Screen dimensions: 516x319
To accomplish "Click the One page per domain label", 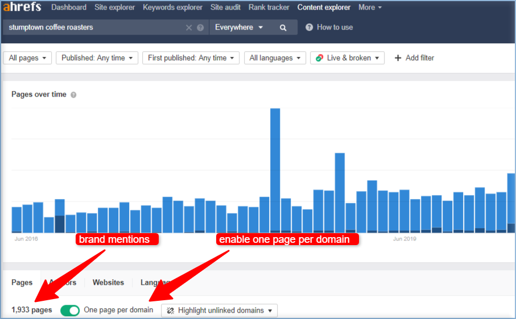I will pyautogui.click(x=118, y=310).
